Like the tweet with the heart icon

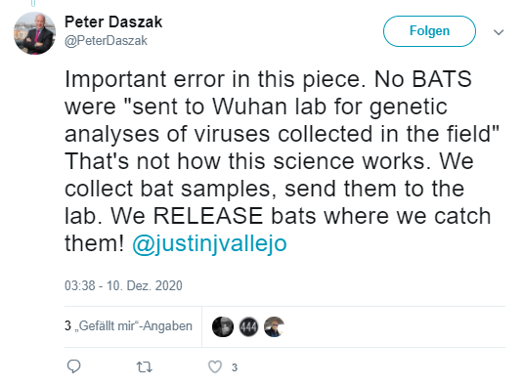[215, 367]
